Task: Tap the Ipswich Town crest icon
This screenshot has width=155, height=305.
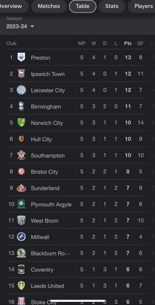Action: click(21, 74)
